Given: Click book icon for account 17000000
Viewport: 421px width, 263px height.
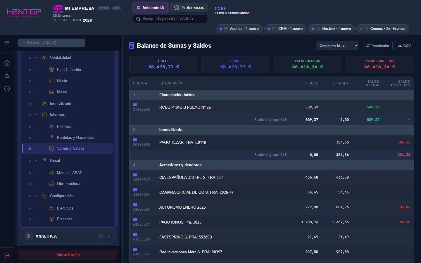Looking at the screenshot, I should pos(135,105).
